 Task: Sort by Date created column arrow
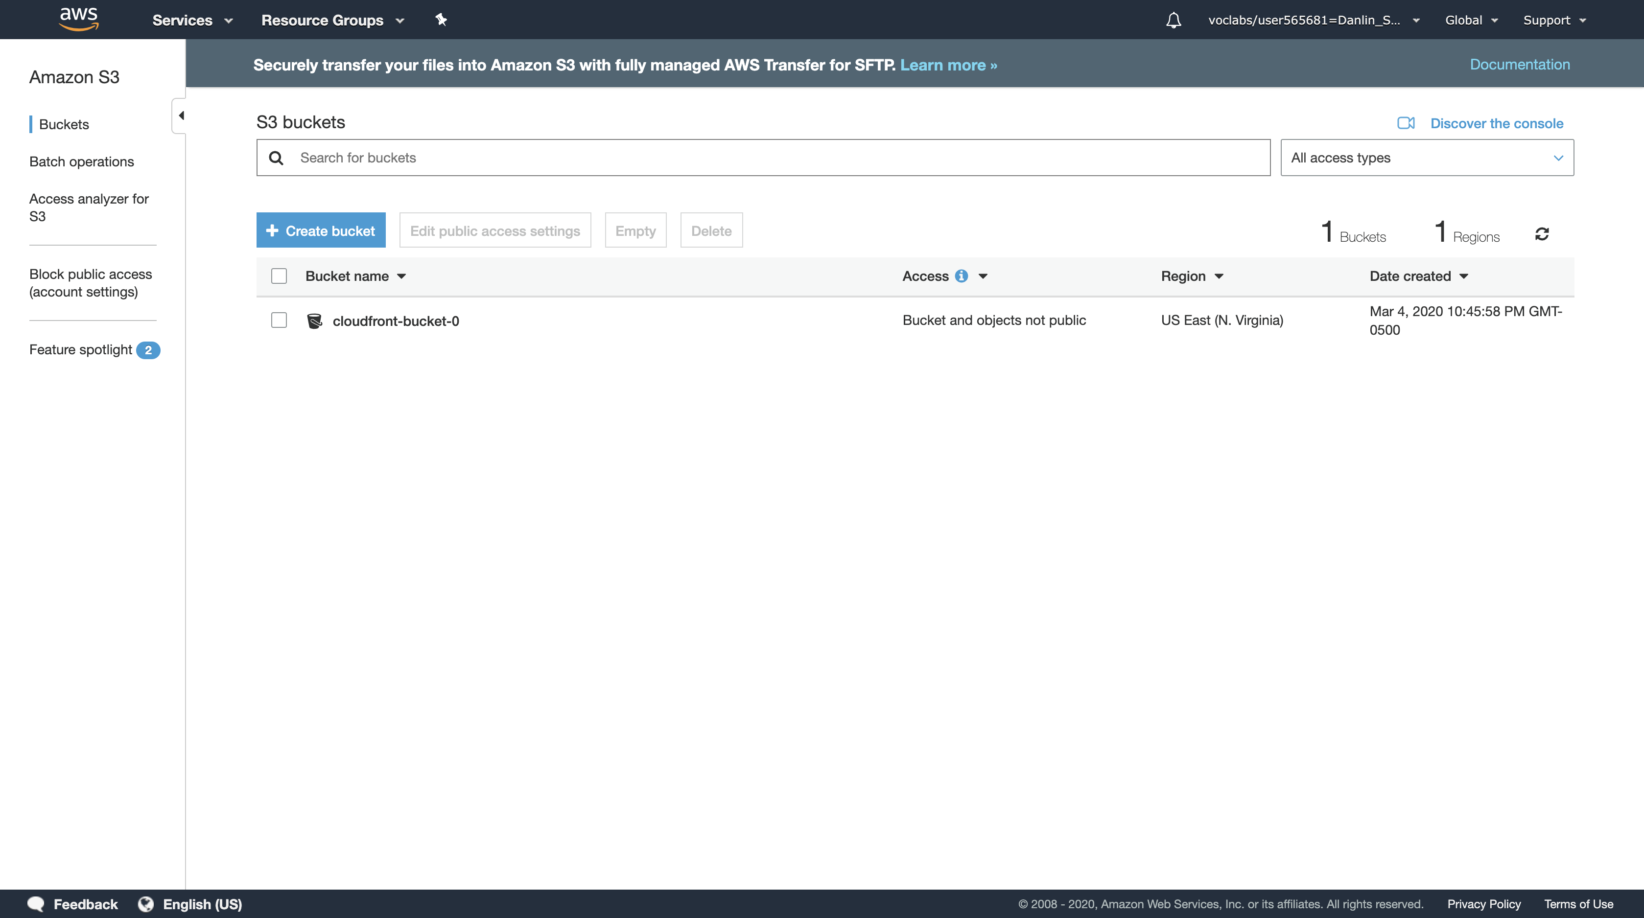point(1464,276)
